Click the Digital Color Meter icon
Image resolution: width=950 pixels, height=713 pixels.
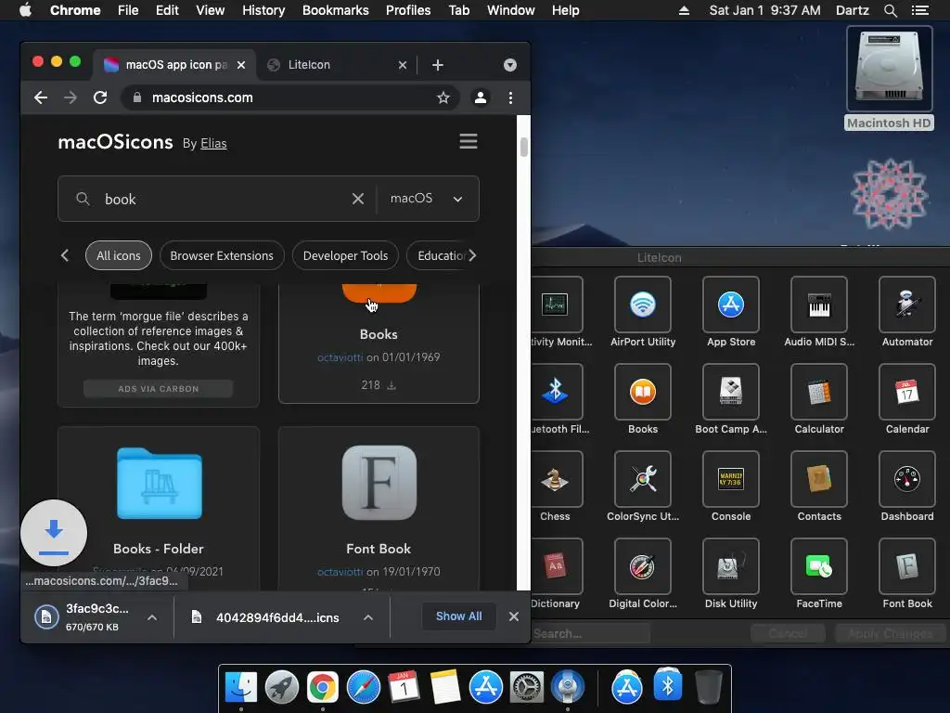pos(642,566)
